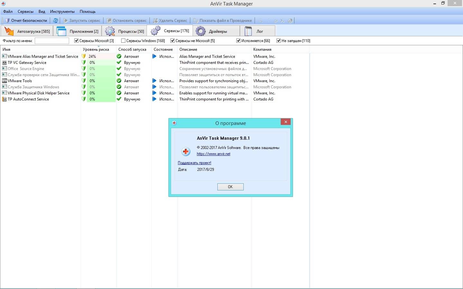
Task: Click OK in О программе dialog
Action: click(231, 187)
